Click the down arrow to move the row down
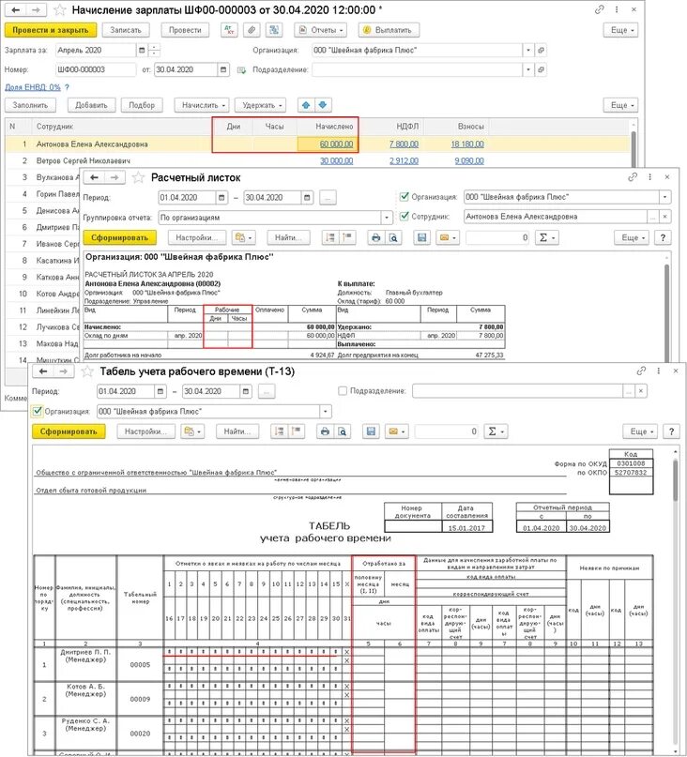Screen dimensions: 687x757 click(323, 105)
